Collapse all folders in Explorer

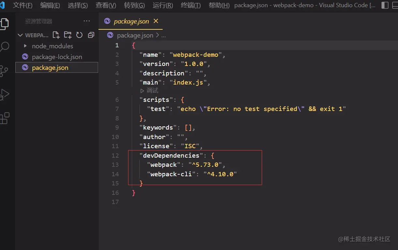pos(91,35)
